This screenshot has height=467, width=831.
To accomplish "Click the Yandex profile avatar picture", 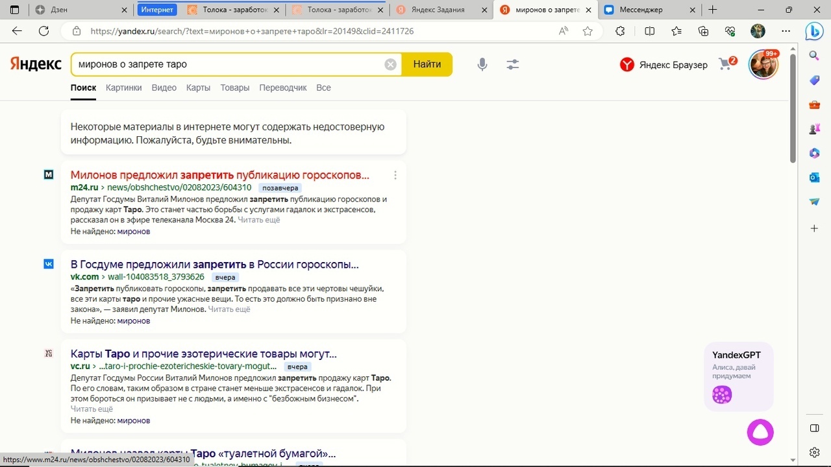I will tap(763, 64).
